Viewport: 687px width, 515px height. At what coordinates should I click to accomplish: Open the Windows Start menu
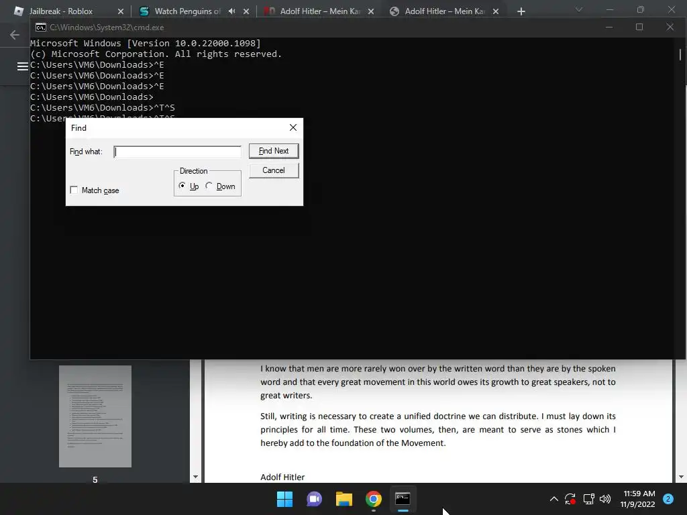click(284, 499)
